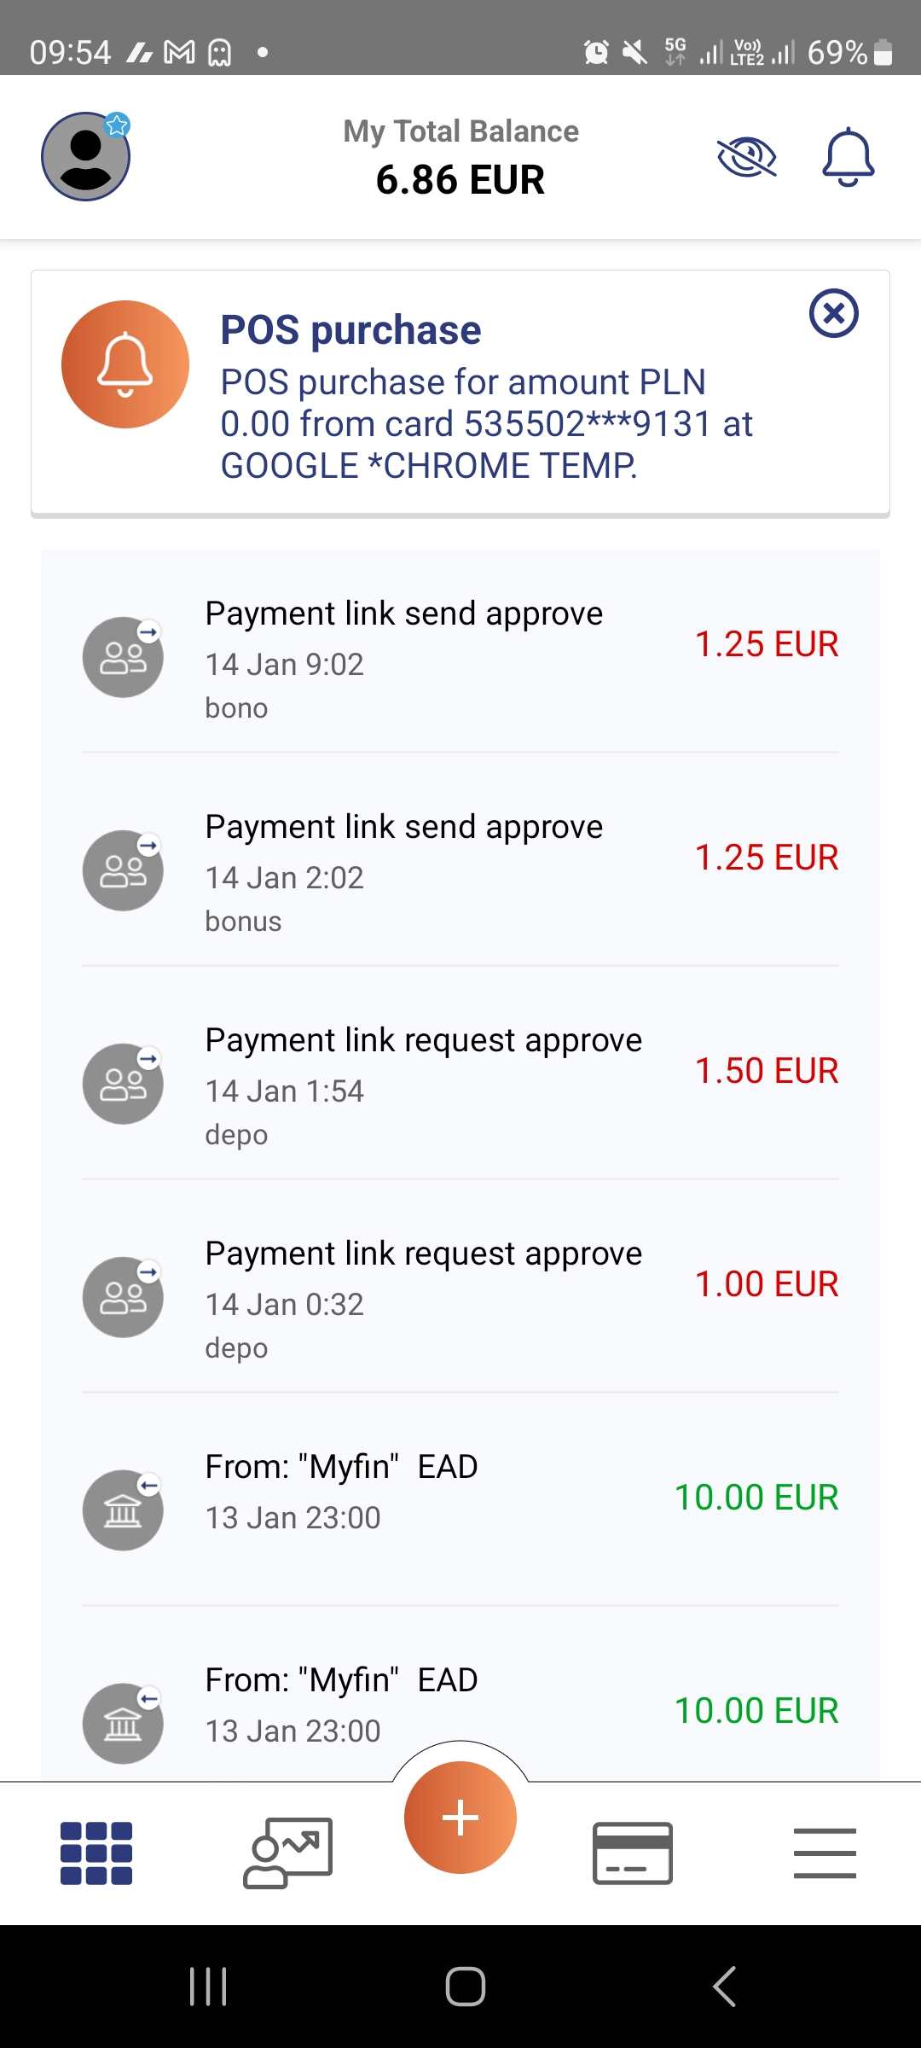Select the 14 Jan 0:32 depo transaction
The width and height of the screenshot is (921, 2048).
(460, 1297)
